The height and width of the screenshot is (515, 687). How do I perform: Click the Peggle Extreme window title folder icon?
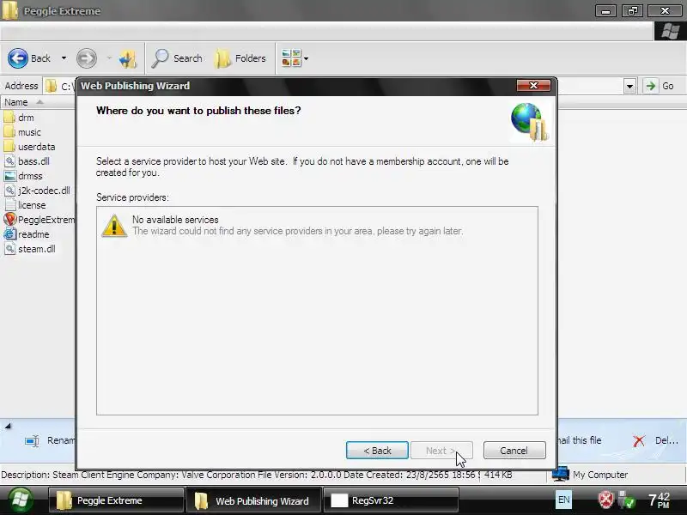click(x=10, y=10)
